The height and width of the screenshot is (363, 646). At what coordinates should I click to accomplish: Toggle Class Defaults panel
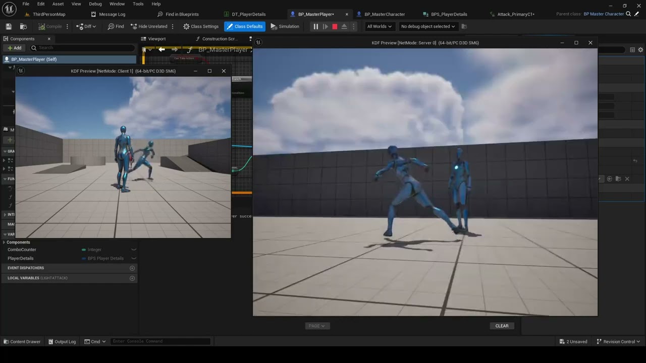tap(245, 26)
